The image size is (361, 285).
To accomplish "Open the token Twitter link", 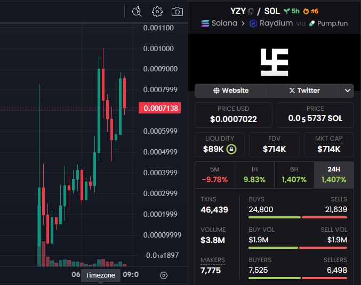I will coord(304,91).
